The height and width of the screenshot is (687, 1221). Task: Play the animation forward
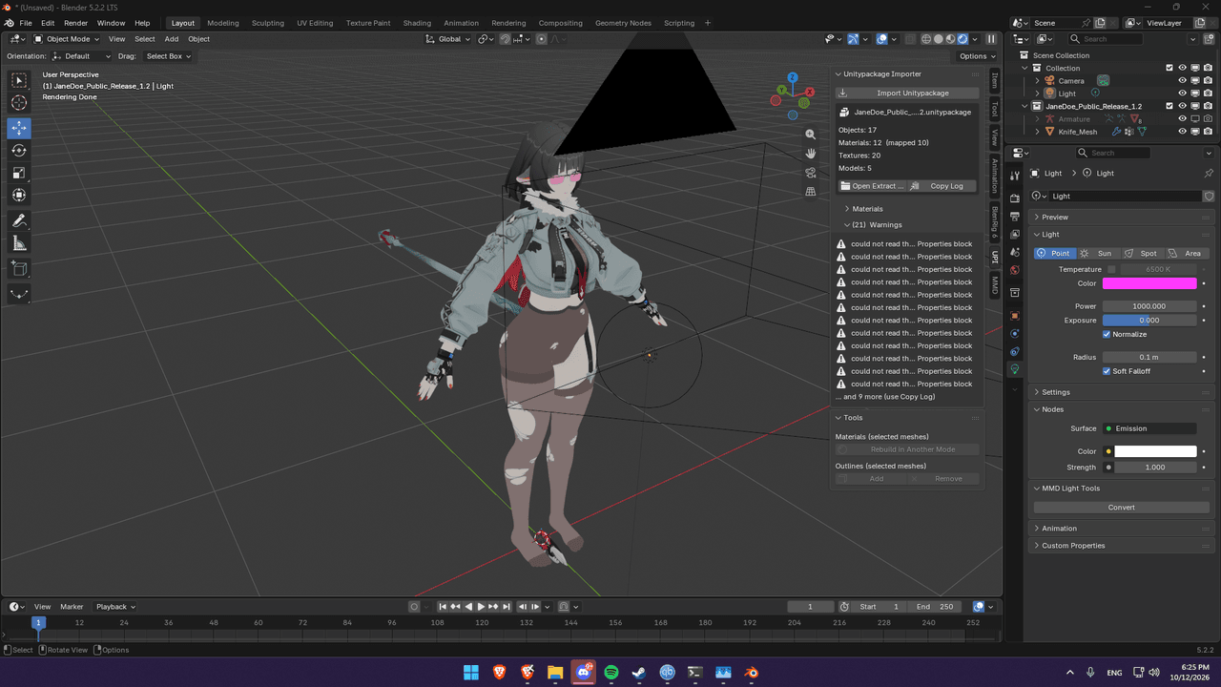[x=481, y=607]
